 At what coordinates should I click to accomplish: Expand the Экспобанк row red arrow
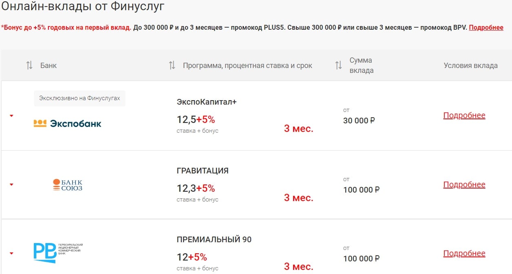11,116
